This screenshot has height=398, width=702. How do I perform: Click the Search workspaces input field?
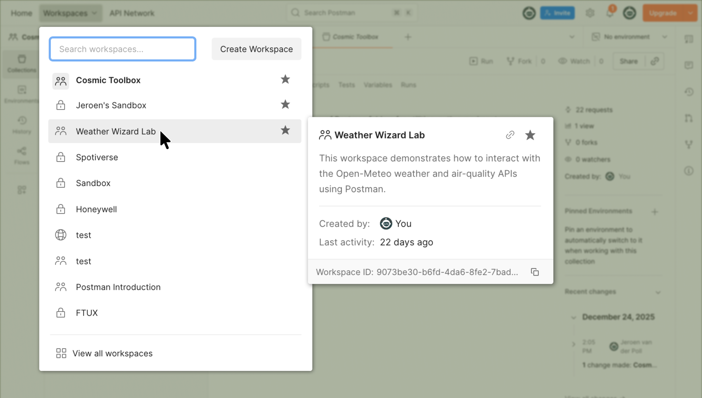[122, 49]
